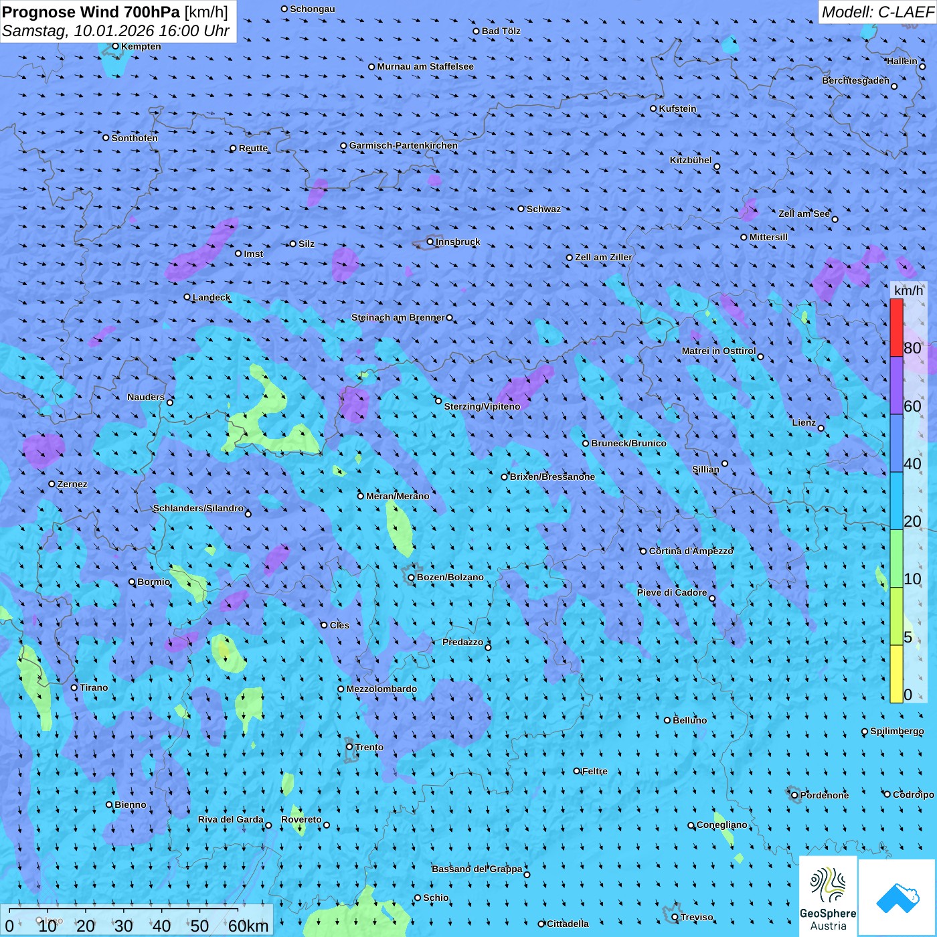
Task: Click the 'Mezzolombardo' label
Action: click(x=381, y=689)
